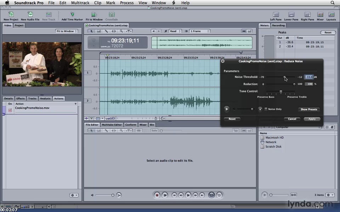Toggle the Right Pane from toolbar
This screenshot has height=212, width=340.
coord(307,14)
